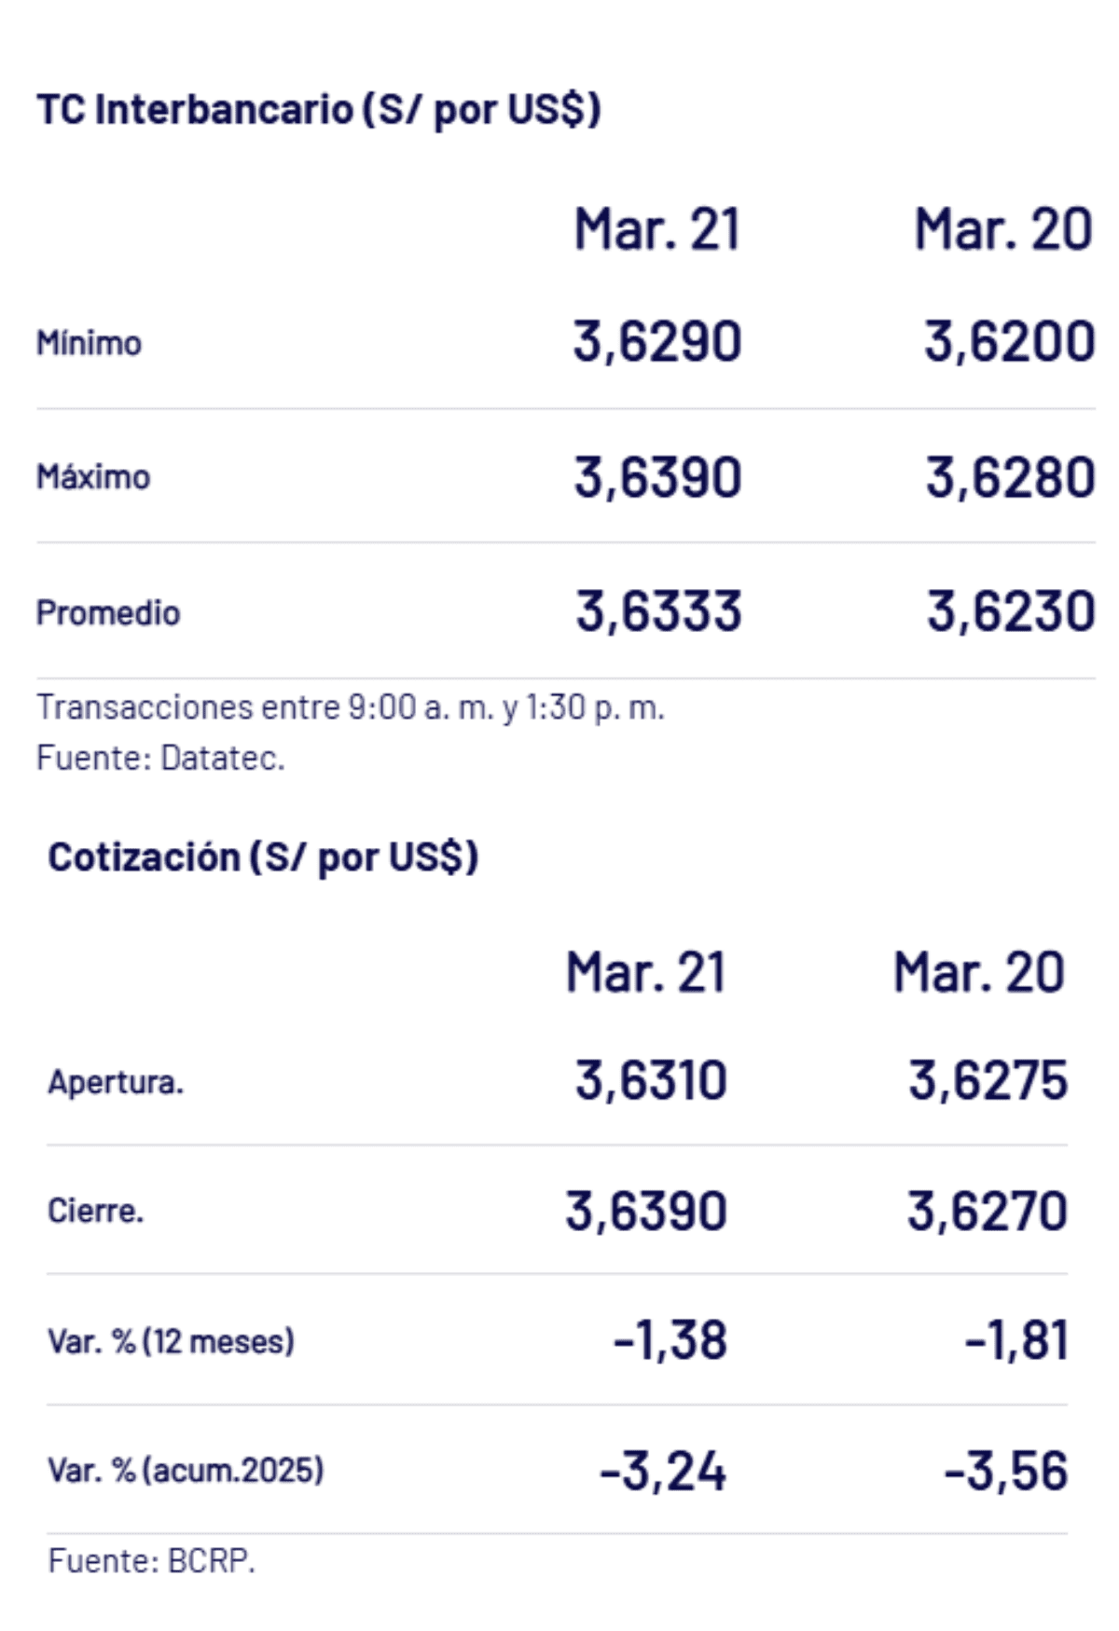
Task: Click the Máximo value 3,6280
Action: pyautogui.click(x=1009, y=477)
